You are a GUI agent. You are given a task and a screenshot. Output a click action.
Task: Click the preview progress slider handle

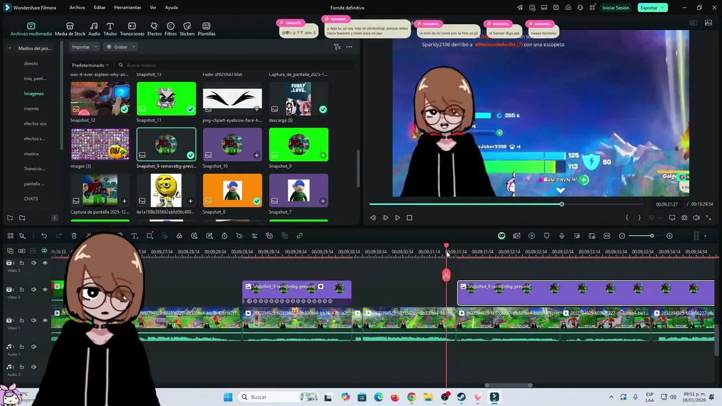[x=562, y=204]
